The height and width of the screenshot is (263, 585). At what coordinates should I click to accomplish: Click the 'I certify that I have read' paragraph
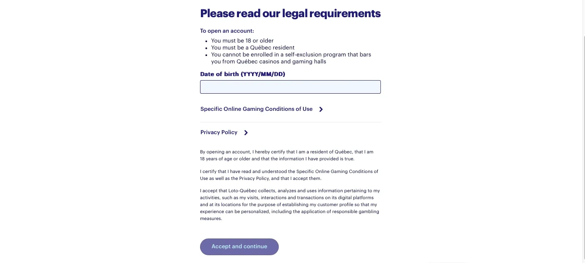click(x=289, y=175)
